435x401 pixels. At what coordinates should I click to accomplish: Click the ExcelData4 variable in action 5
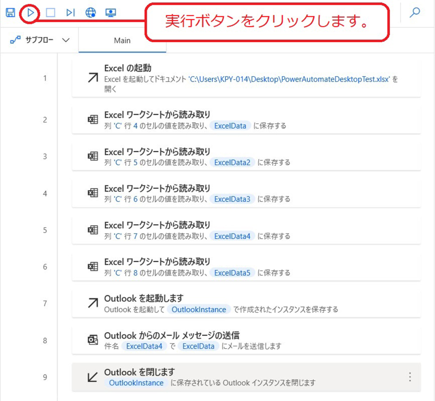coord(232,236)
